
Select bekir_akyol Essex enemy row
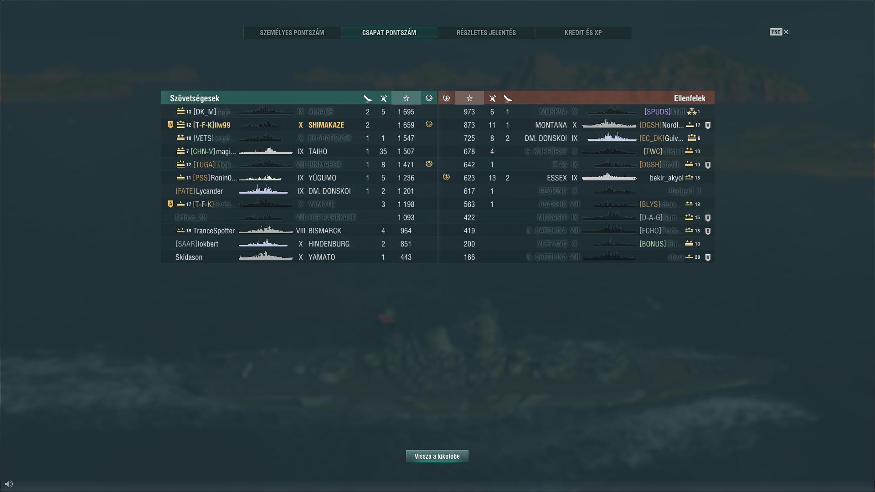click(576, 178)
